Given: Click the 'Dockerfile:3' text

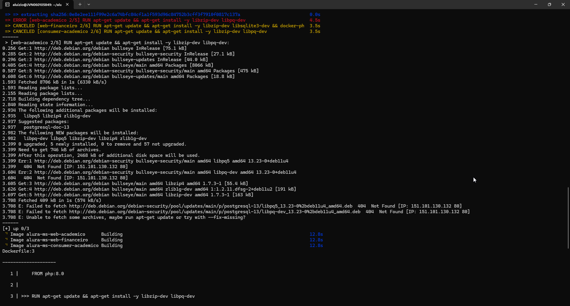Looking at the screenshot, I should click(x=18, y=251).
